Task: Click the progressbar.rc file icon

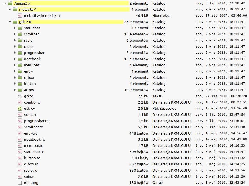Action: point(20,121)
